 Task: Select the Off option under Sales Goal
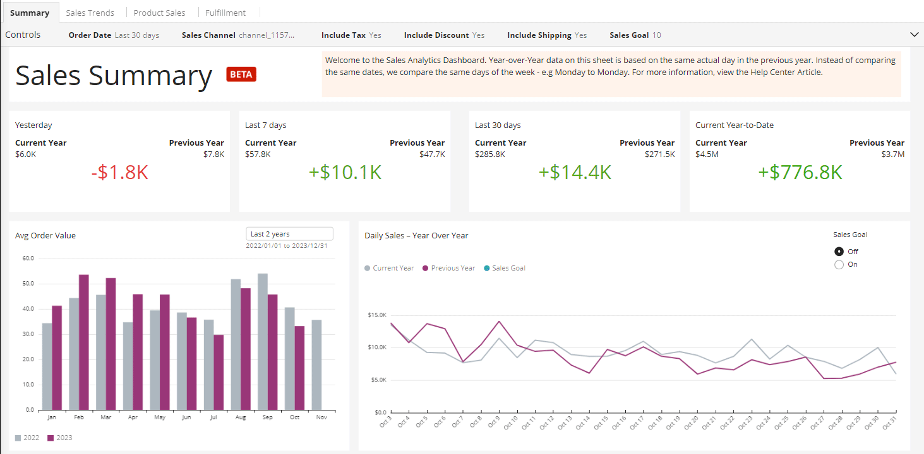point(838,251)
